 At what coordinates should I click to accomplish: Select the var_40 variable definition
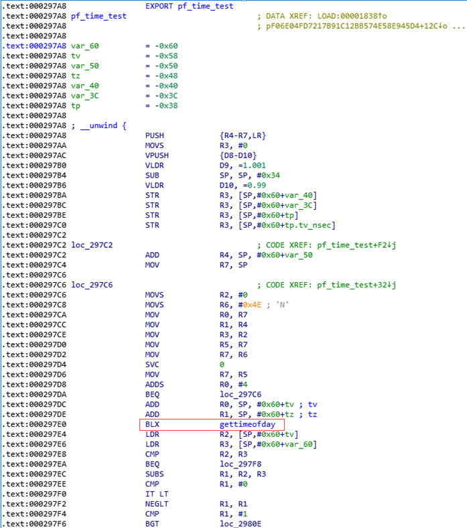point(124,86)
